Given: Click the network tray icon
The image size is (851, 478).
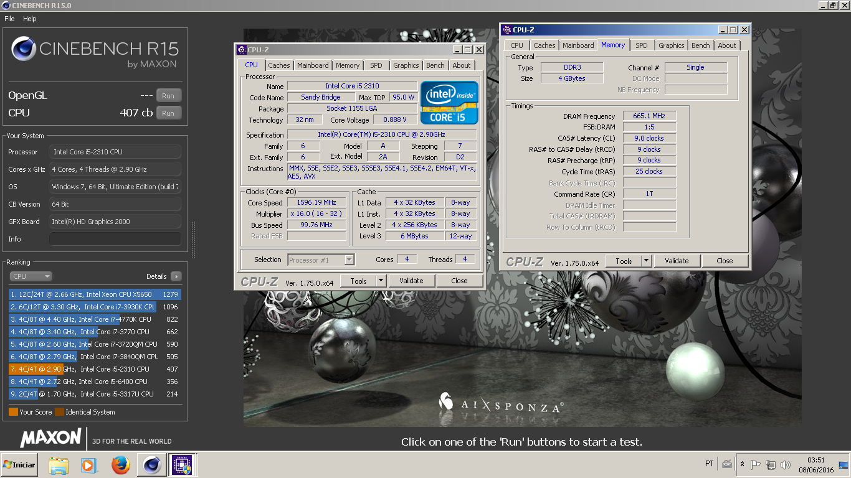Looking at the screenshot, I should pyautogui.click(x=771, y=464).
